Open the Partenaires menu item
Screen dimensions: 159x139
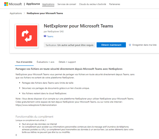114,4
